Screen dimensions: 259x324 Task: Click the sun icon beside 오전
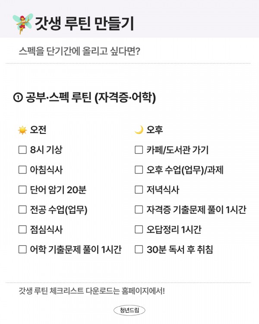coord(22,130)
